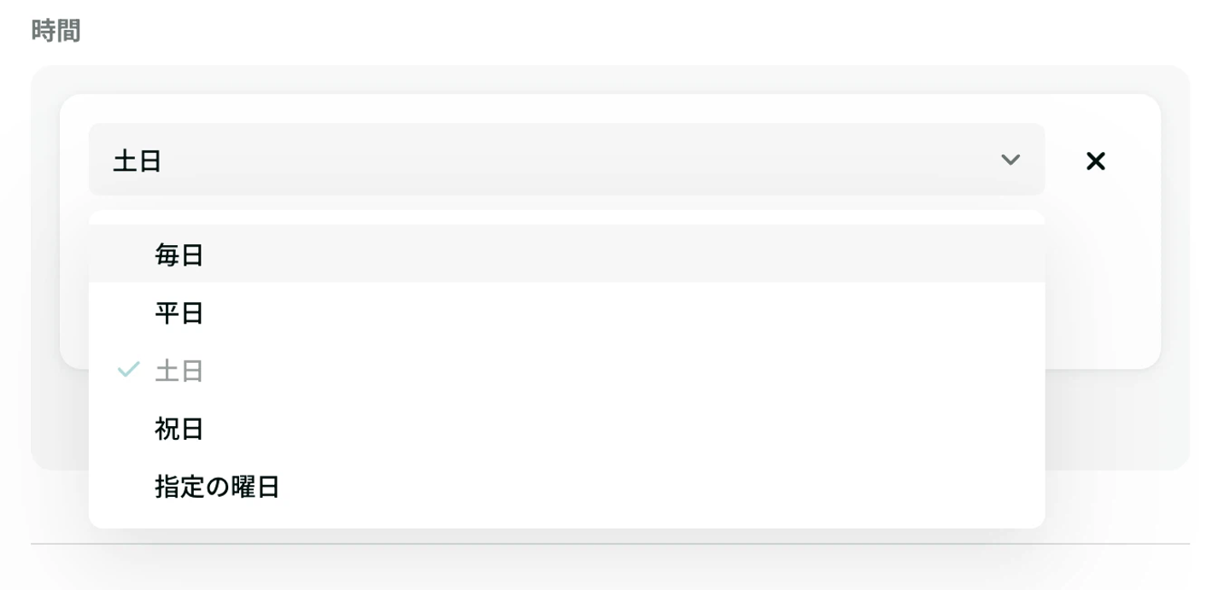This screenshot has height=590, width=1230.
Task: Switch the day type to weekdays (平日)
Action: [179, 313]
